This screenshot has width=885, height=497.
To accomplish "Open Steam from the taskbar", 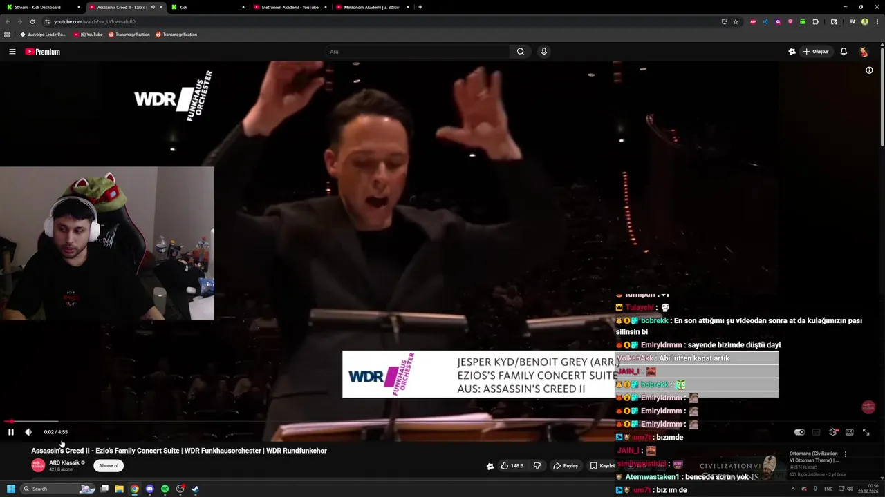I will pyautogui.click(x=195, y=489).
